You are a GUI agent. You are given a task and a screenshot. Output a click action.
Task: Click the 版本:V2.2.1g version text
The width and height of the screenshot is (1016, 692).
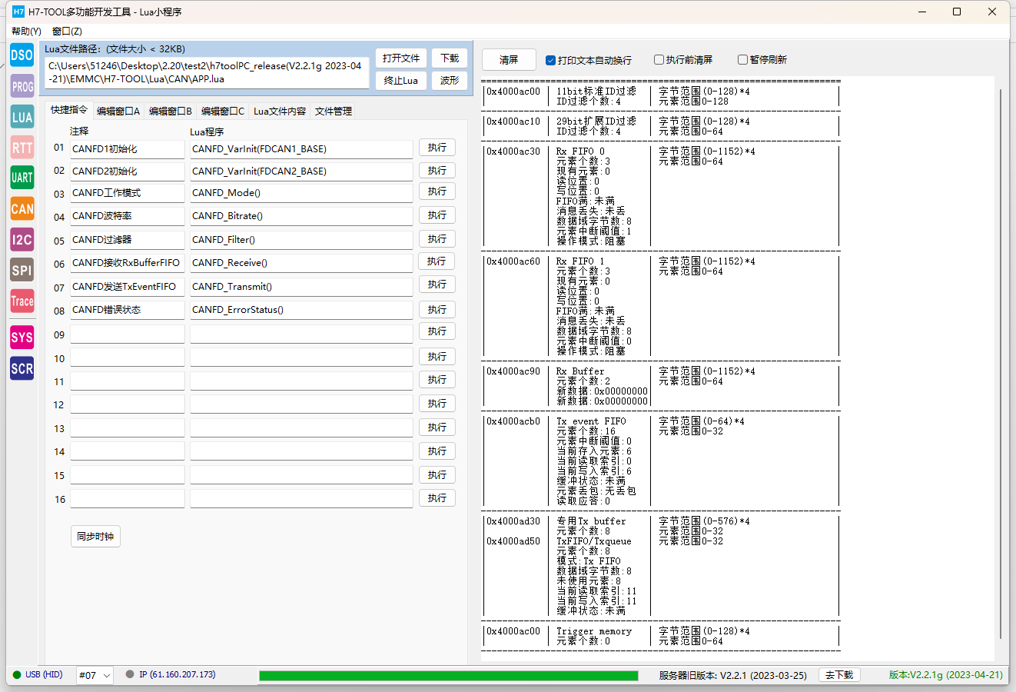click(945, 675)
